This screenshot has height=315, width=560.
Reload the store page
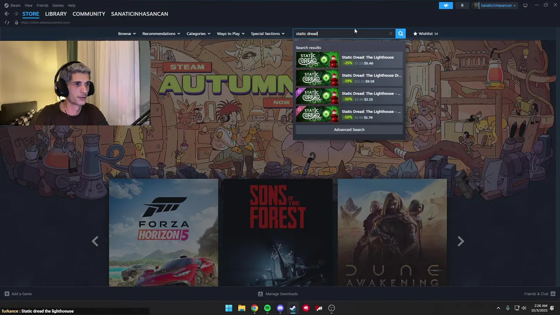(x=7, y=22)
